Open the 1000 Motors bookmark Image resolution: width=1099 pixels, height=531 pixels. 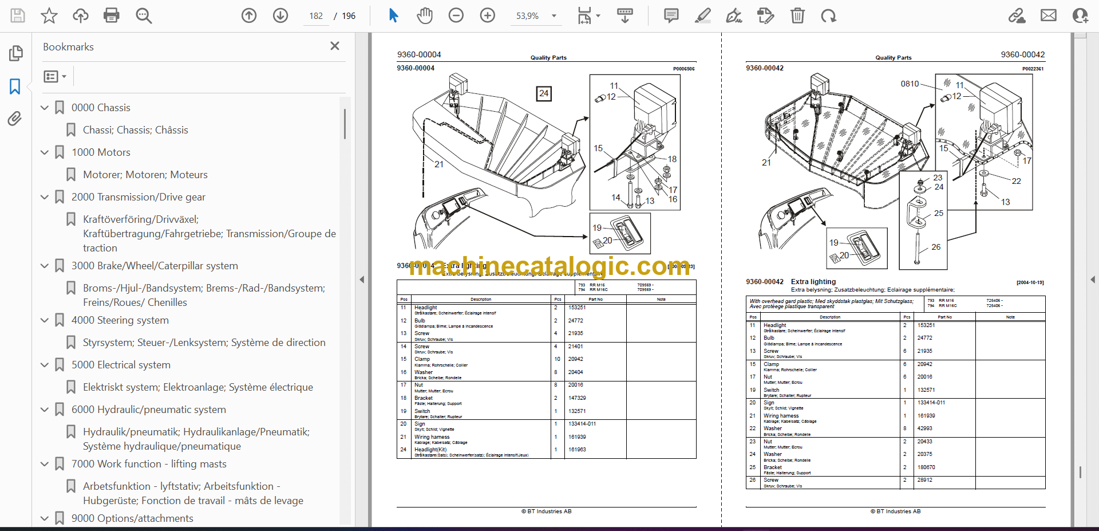[101, 152]
